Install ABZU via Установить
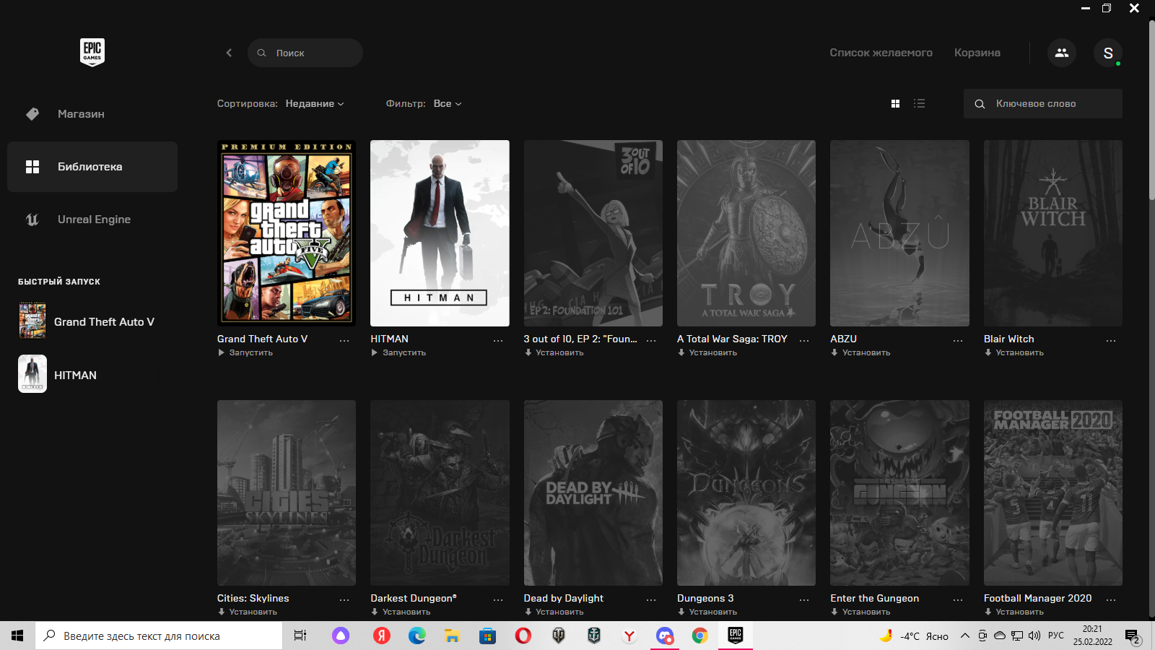This screenshot has width=1155, height=650. [860, 352]
